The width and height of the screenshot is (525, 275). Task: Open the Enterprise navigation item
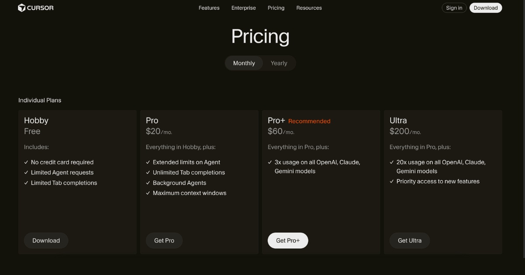(x=244, y=8)
